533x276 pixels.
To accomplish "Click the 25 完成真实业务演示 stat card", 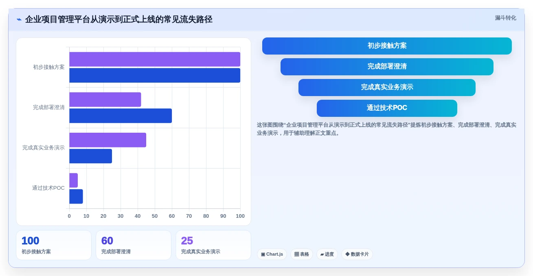I will tap(213, 245).
